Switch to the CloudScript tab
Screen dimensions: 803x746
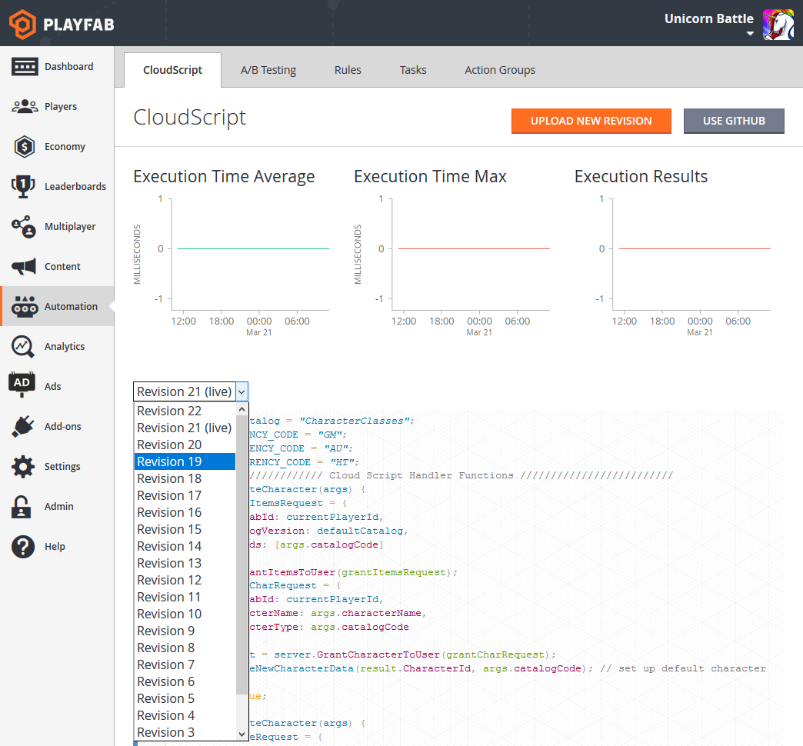(172, 70)
